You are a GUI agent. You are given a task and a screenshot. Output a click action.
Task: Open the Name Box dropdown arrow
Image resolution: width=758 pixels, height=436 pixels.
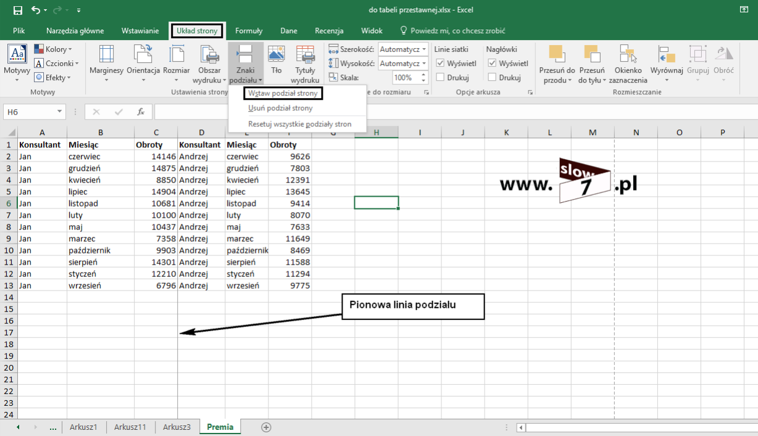point(60,112)
